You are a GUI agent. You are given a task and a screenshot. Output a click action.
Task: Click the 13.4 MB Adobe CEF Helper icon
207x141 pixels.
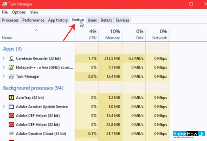click(x=11, y=116)
